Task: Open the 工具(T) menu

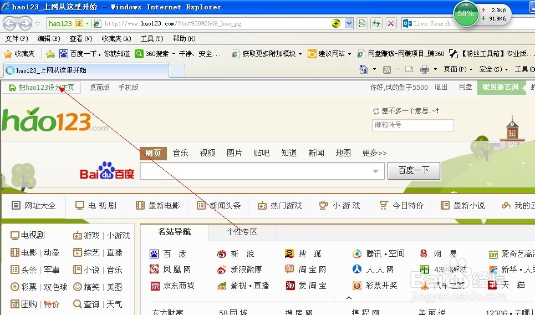Action: point(152,39)
